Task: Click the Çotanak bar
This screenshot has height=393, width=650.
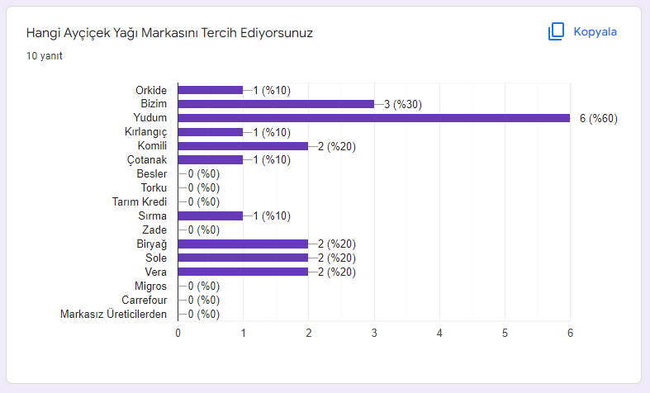Action: pyautogui.click(x=211, y=160)
